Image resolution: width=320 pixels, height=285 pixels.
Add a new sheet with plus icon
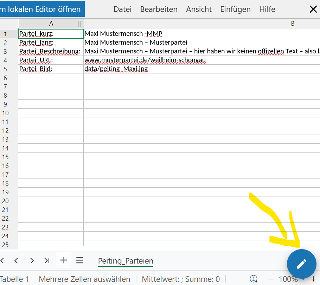point(63,260)
